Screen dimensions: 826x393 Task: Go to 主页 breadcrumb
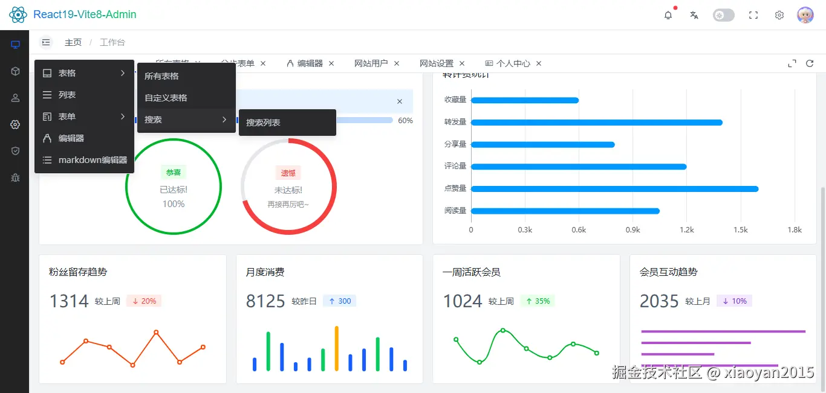(x=73, y=42)
